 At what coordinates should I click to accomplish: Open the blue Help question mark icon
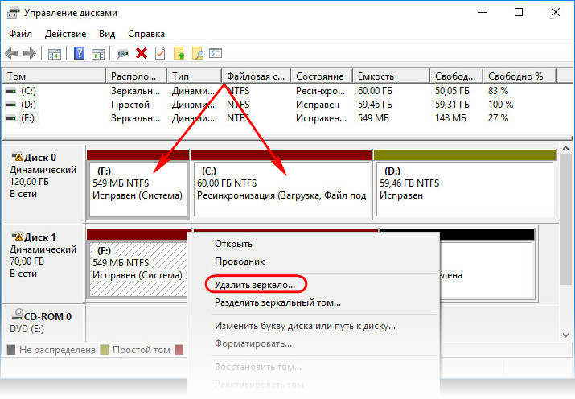click(79, 54)
